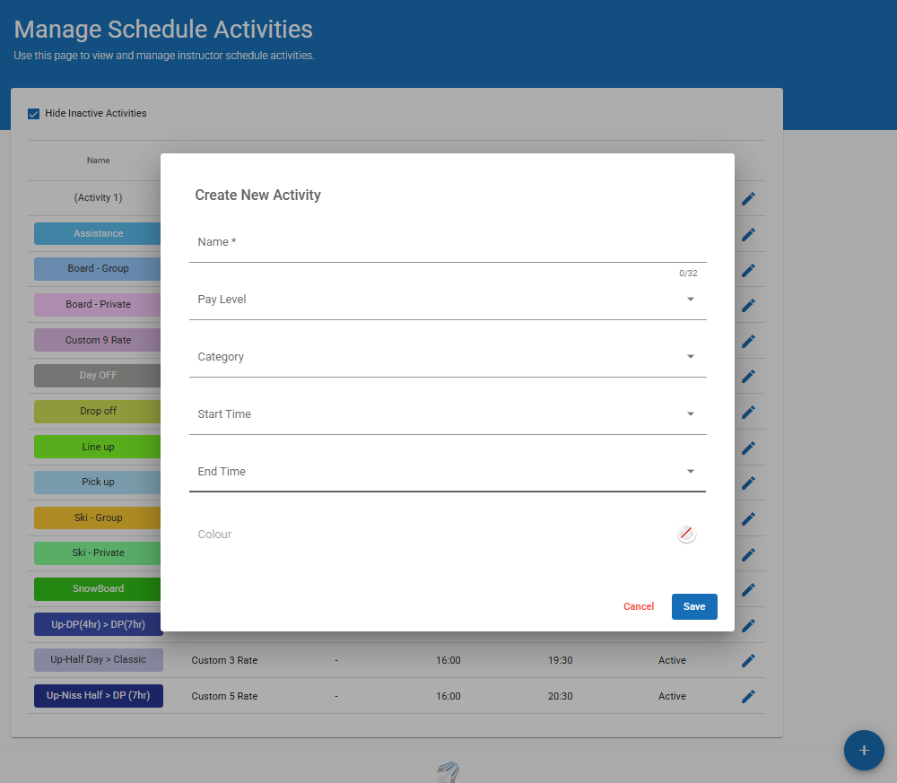Open the End Time dropdown

click(447, 472)
